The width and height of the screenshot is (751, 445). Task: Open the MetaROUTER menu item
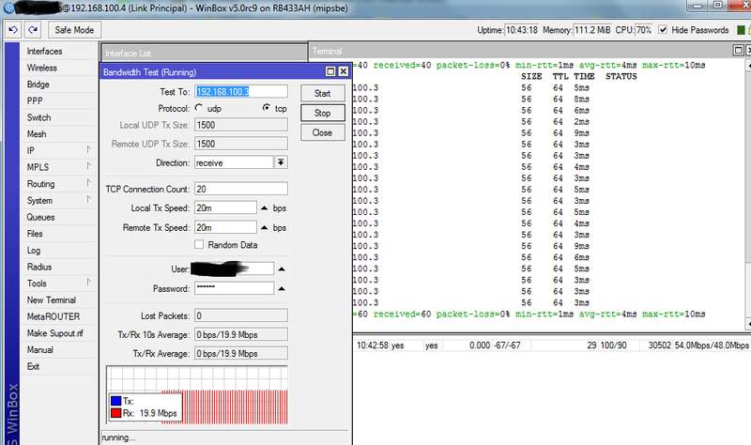(x=54, y=316)
